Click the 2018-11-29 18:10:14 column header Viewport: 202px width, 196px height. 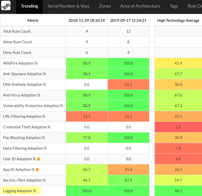coord(87,21)
